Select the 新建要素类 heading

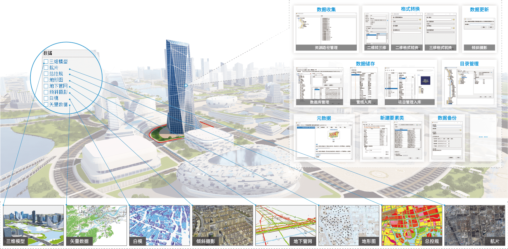(x=392, y=118)
